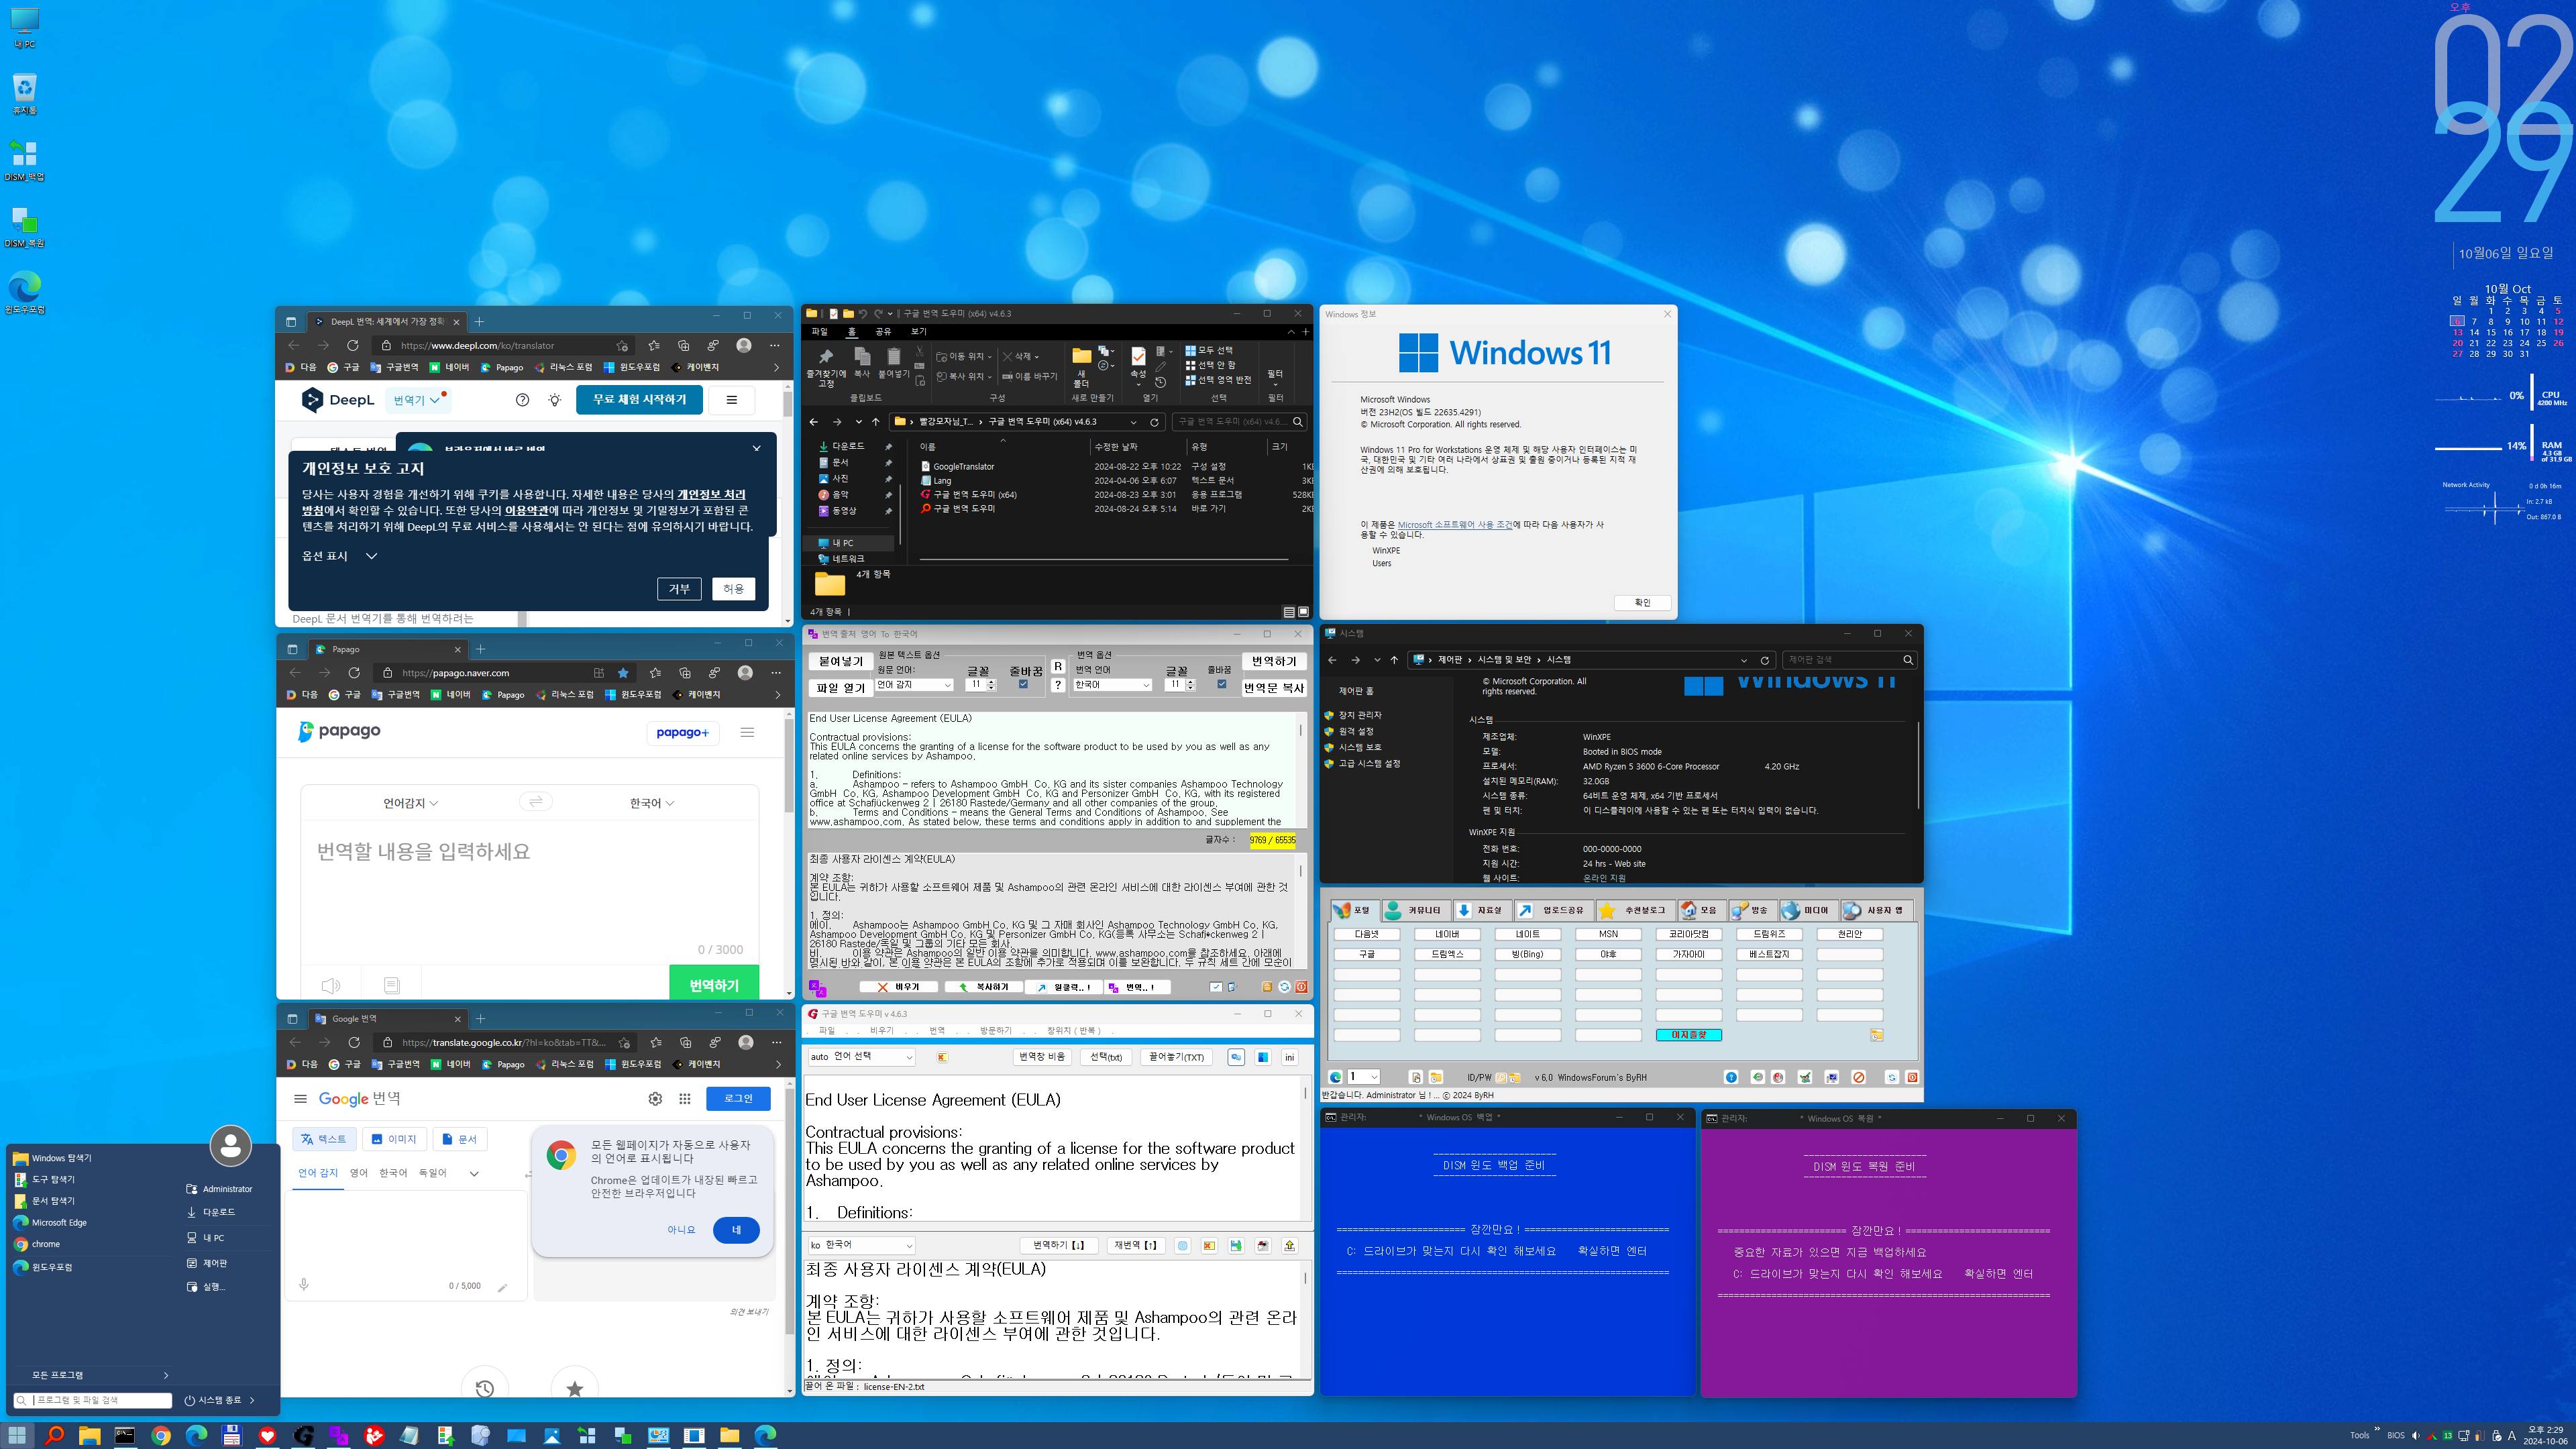Toggle Papago bookmark star in address bar
This screenshot has width=2576, height=1449.
[623, 673]
